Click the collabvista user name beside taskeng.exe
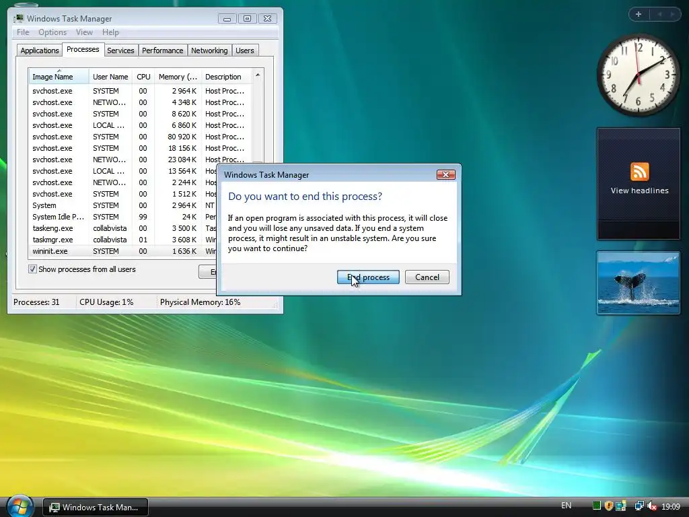 110,228
